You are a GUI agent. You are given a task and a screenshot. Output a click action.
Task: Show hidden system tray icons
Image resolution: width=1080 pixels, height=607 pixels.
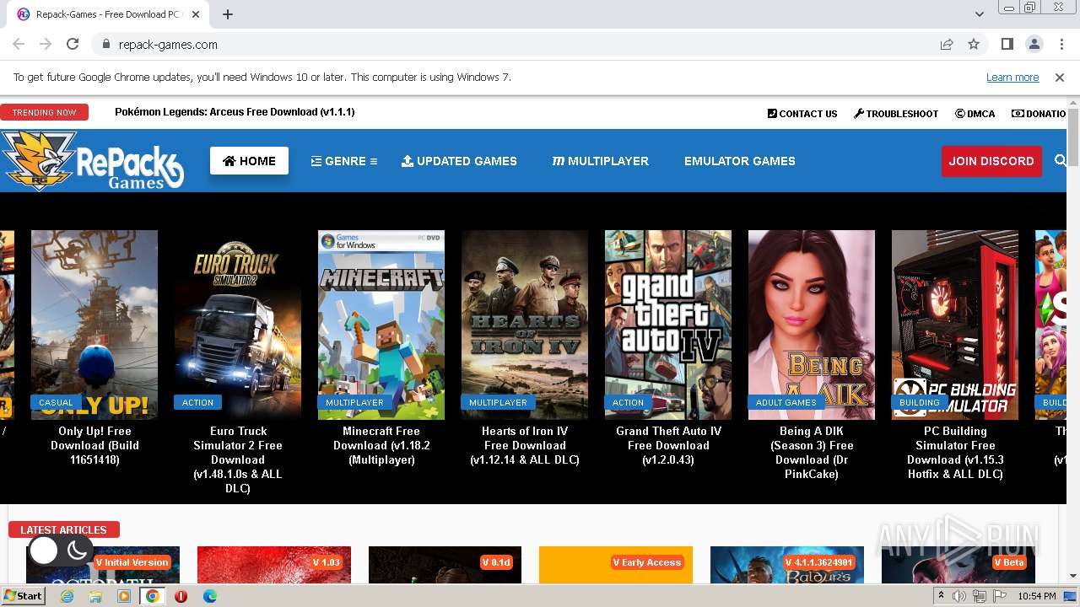[942, 596]
